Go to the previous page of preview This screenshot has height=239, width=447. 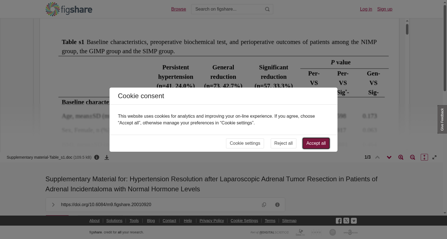click(377, 157)
